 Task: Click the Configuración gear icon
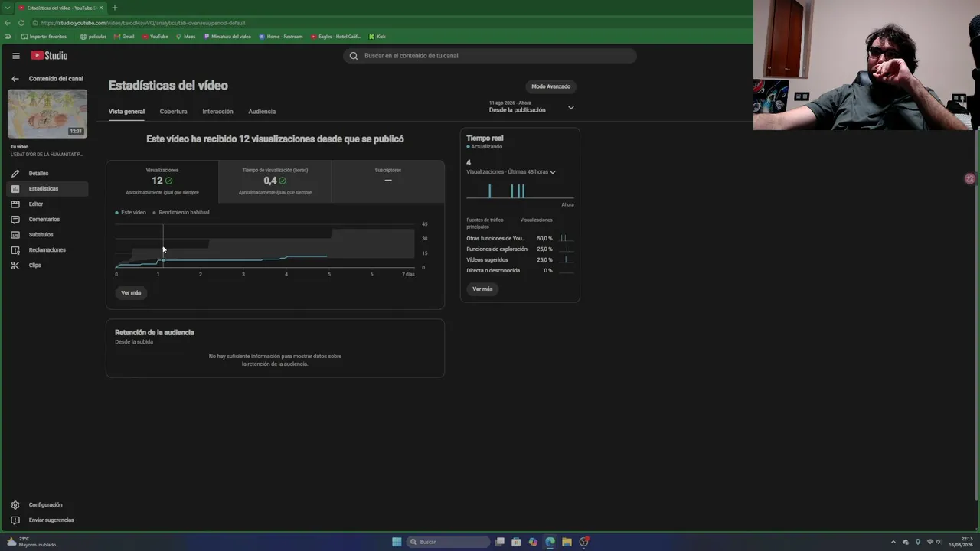(15, 505)
